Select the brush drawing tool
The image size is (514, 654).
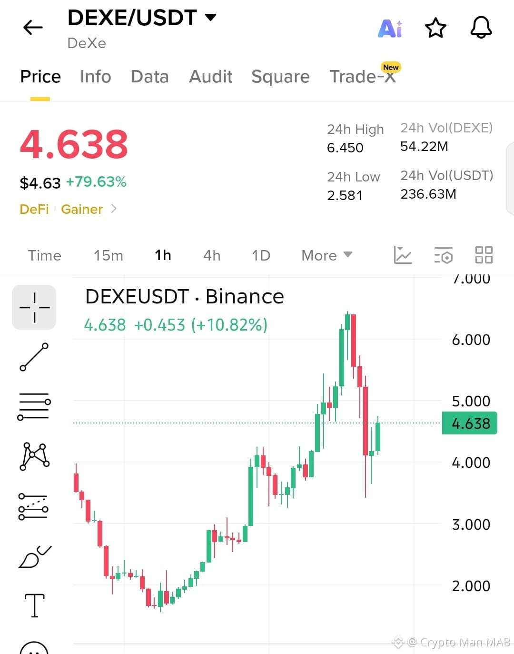[35, 557]
